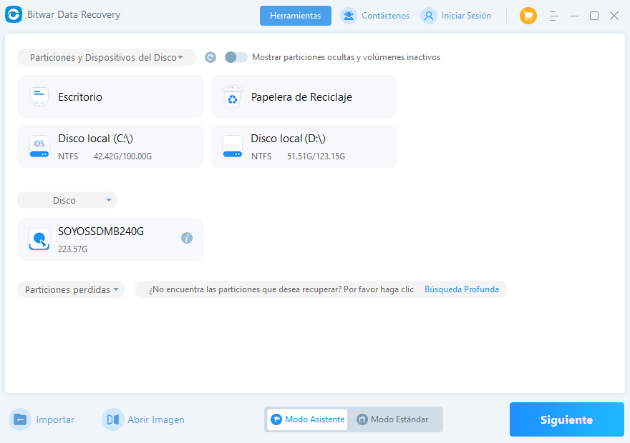The image size is (630, 443).
Task: Click the Abrir Imagen label
Action: click(x=156, y=419)
